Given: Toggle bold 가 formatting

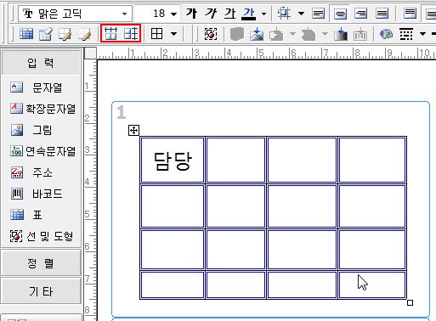Looking at the screenshot, I should pos(191,13).
